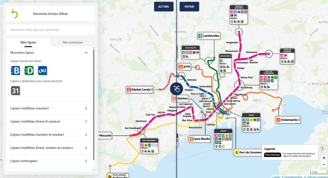Click the FUTUR map button
This screenshot has width=328, height=178.
click(x=189, y=7)
